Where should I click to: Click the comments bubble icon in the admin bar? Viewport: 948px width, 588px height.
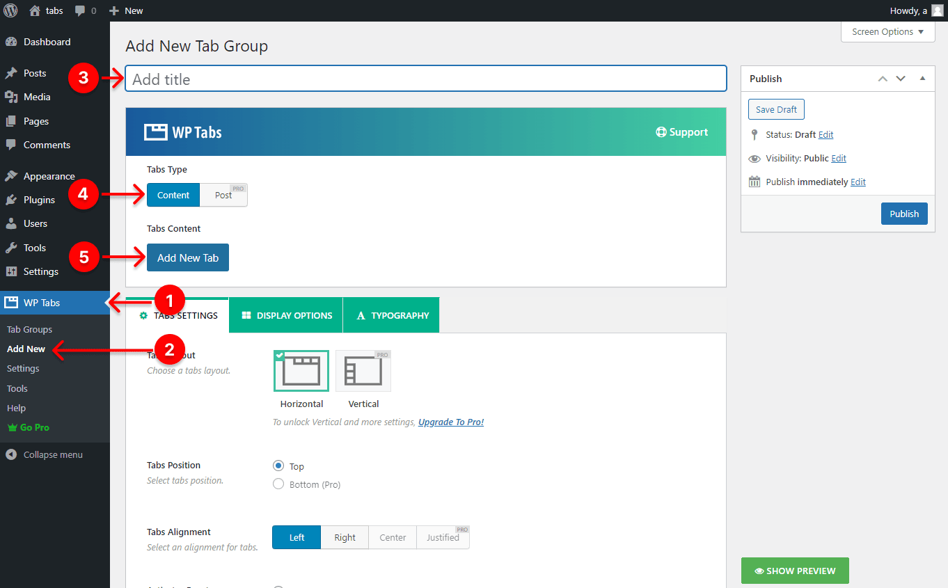[81, 11]
